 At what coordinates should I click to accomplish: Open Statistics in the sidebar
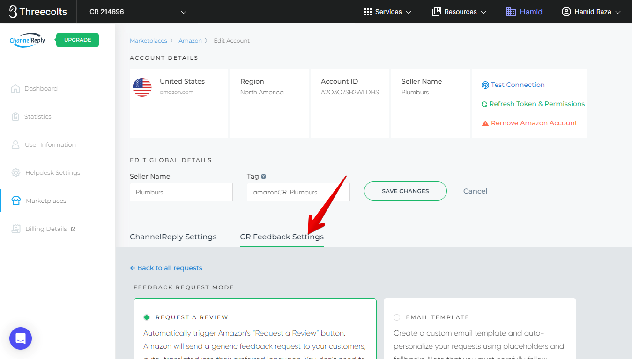point(38,116)
